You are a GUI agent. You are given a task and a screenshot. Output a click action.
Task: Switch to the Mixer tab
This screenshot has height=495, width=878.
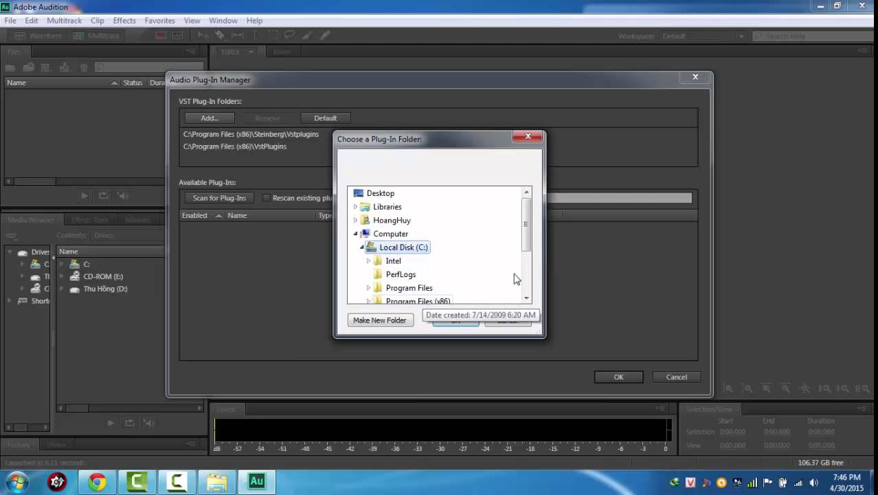(282, 52)
